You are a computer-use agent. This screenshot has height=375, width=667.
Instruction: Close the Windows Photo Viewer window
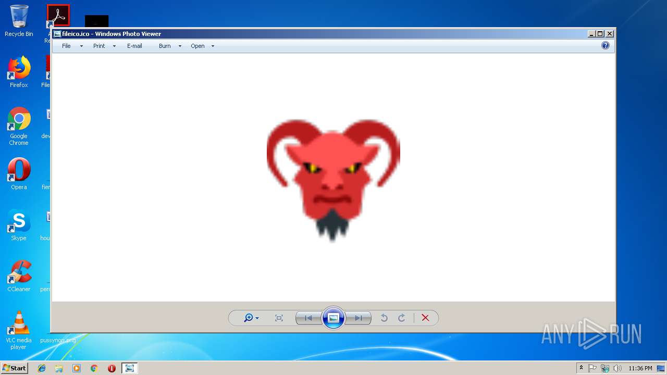click(x=610, y=34)
